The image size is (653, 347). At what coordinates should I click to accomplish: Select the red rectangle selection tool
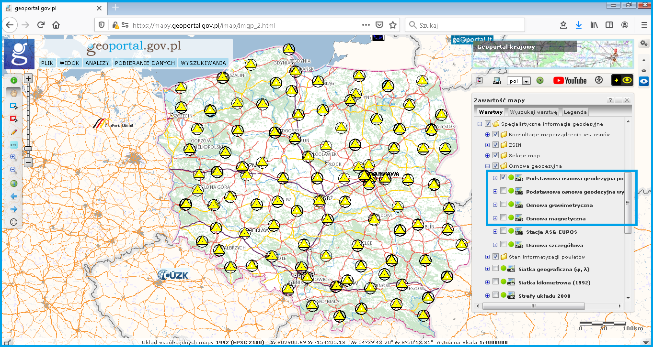click(x=14, y=119)
